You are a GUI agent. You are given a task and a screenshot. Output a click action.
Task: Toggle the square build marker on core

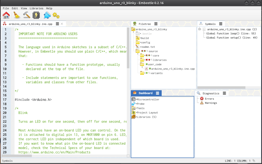coord(147,56)
